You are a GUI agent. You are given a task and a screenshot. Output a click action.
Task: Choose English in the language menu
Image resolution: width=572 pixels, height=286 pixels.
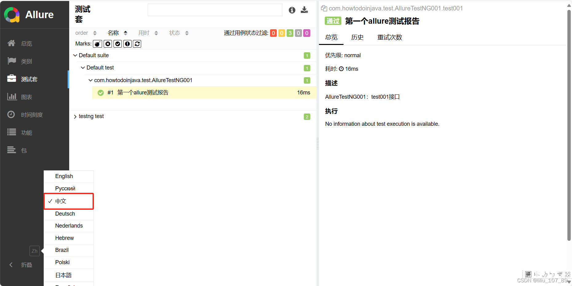coord(69,176)
